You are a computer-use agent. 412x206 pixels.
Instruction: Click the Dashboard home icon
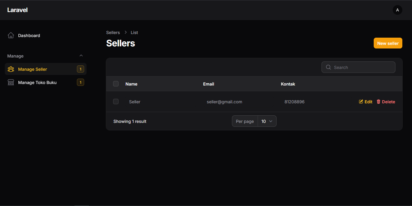click(x=11, y=36)
